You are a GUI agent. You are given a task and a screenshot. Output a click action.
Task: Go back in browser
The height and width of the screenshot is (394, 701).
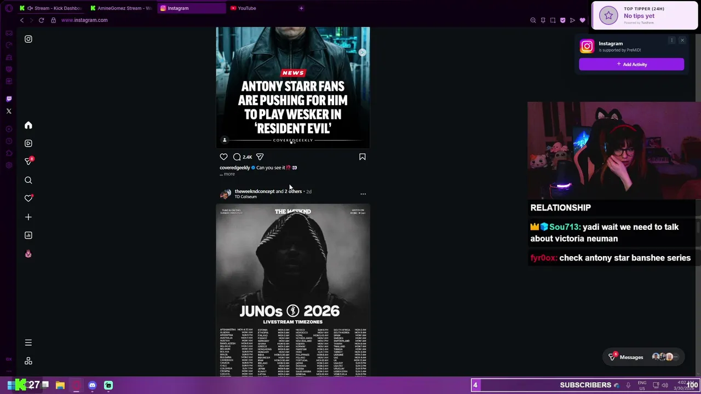pos(22,20)
